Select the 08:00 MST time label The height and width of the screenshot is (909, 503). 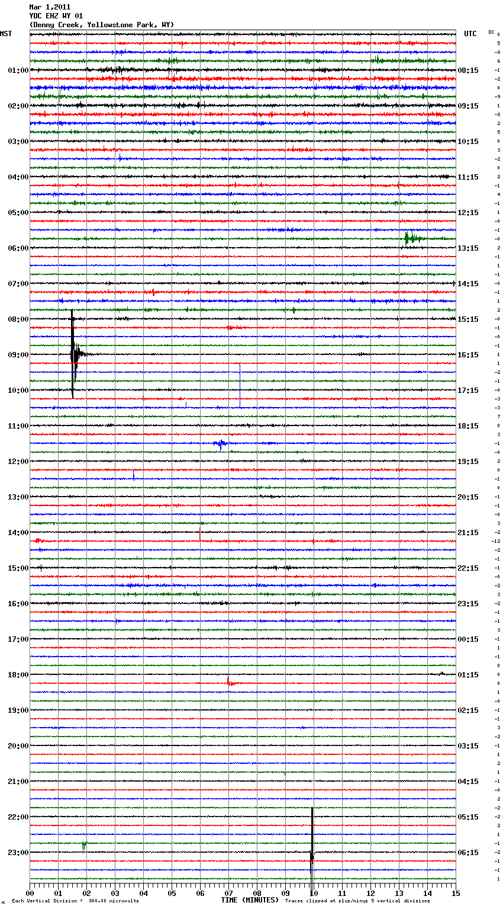[x=18, y=319]
